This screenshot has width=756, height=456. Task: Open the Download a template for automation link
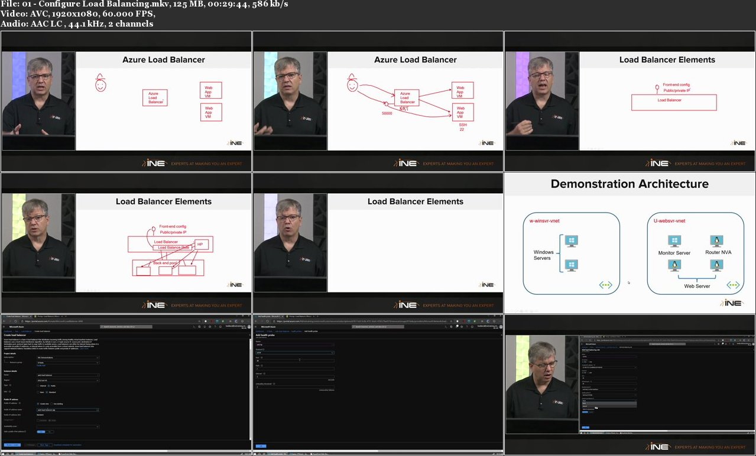pos(67,445)
